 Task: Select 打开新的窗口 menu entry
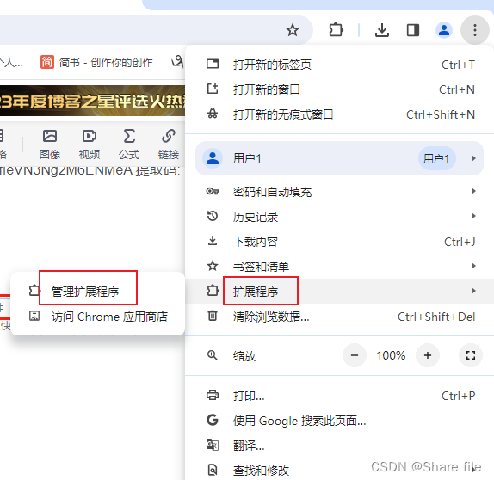click(x=340, y=89)
